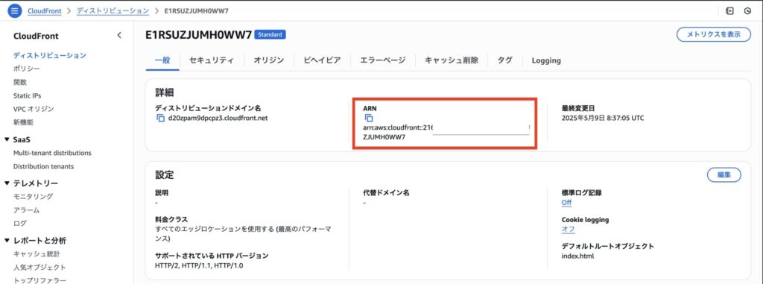Image resolution: width=763 pixels, height=284 pixels.
Task: Switch to the 一般 tab
Action: click(x=162, y=60)
